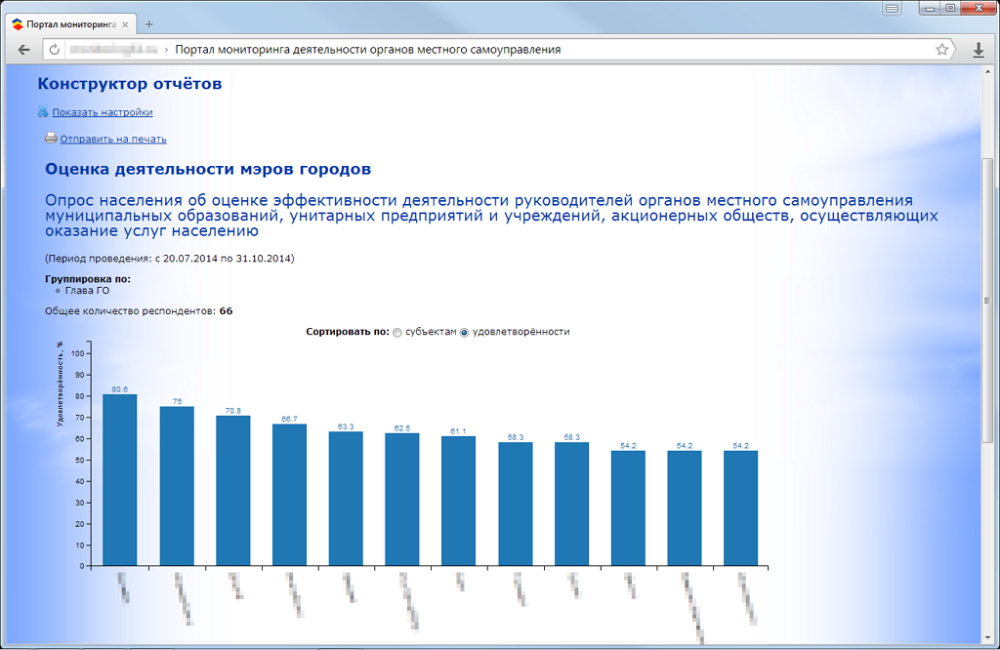Screen dimensions: 1000x650
Task: Open the browser menu icon in the title bar
Action: pyautogui.click(x=892, y=9)
